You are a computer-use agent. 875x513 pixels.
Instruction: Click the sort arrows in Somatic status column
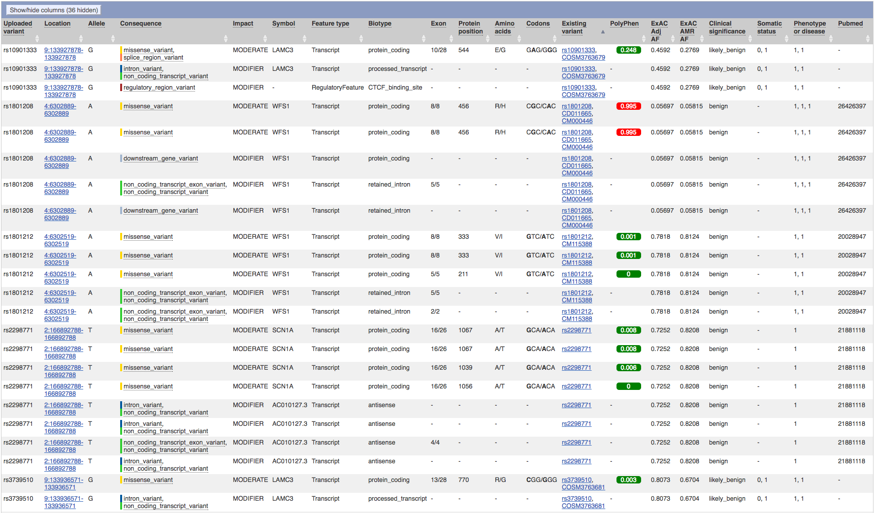point(787,38)
